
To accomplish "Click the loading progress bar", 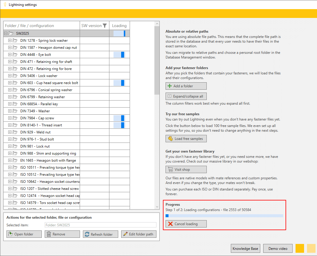I will 224,216.
